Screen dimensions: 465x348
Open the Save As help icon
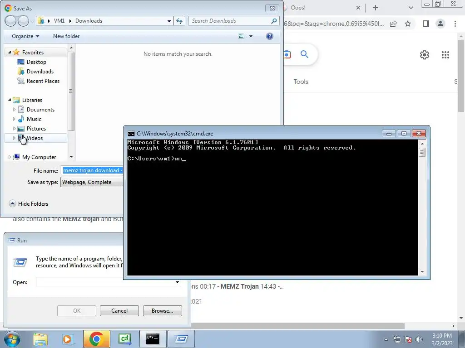coord(270,36)
